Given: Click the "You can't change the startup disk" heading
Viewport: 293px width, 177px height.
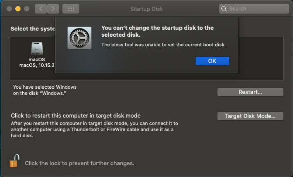Looking at the screenshot, I should (x=157, y=31).
